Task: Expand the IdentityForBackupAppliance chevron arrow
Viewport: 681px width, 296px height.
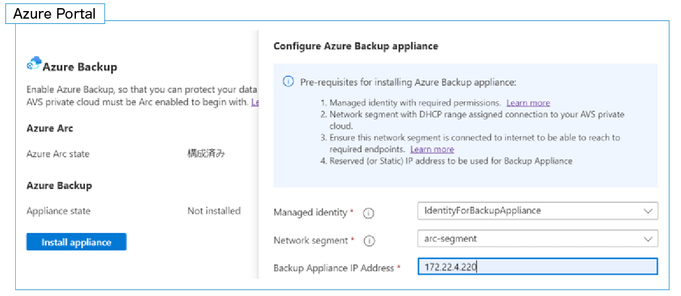Action: [x=647, y=211]
